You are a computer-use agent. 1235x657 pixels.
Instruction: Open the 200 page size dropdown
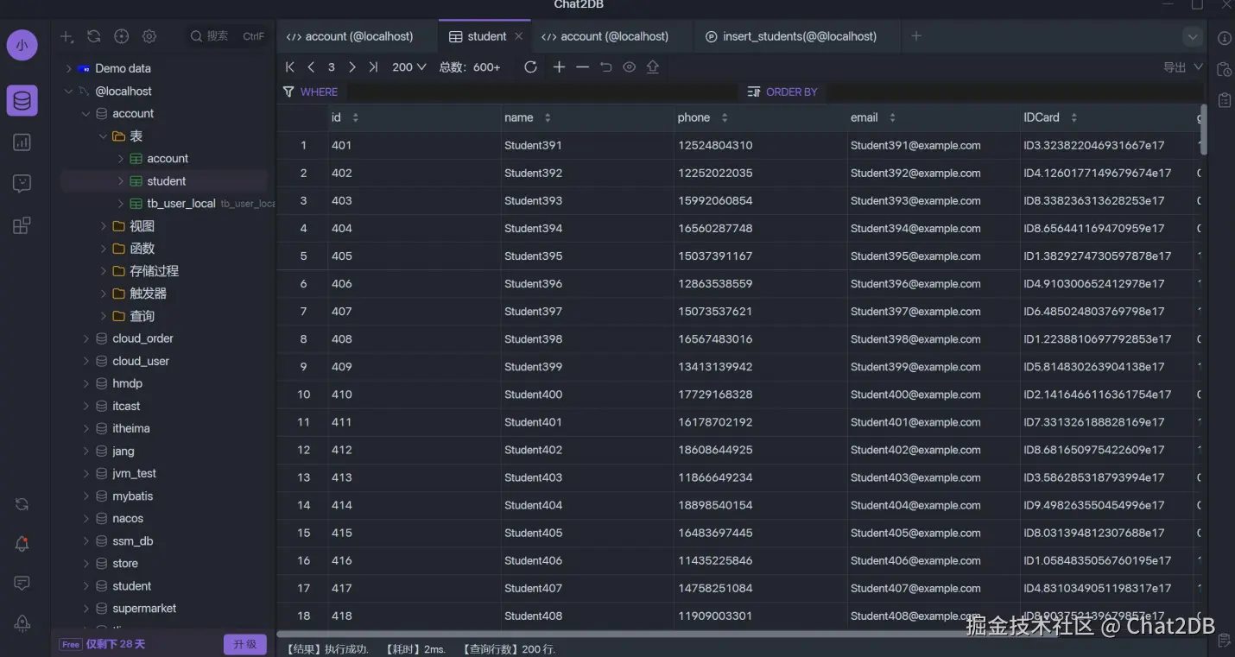click(x=409, y=67)
